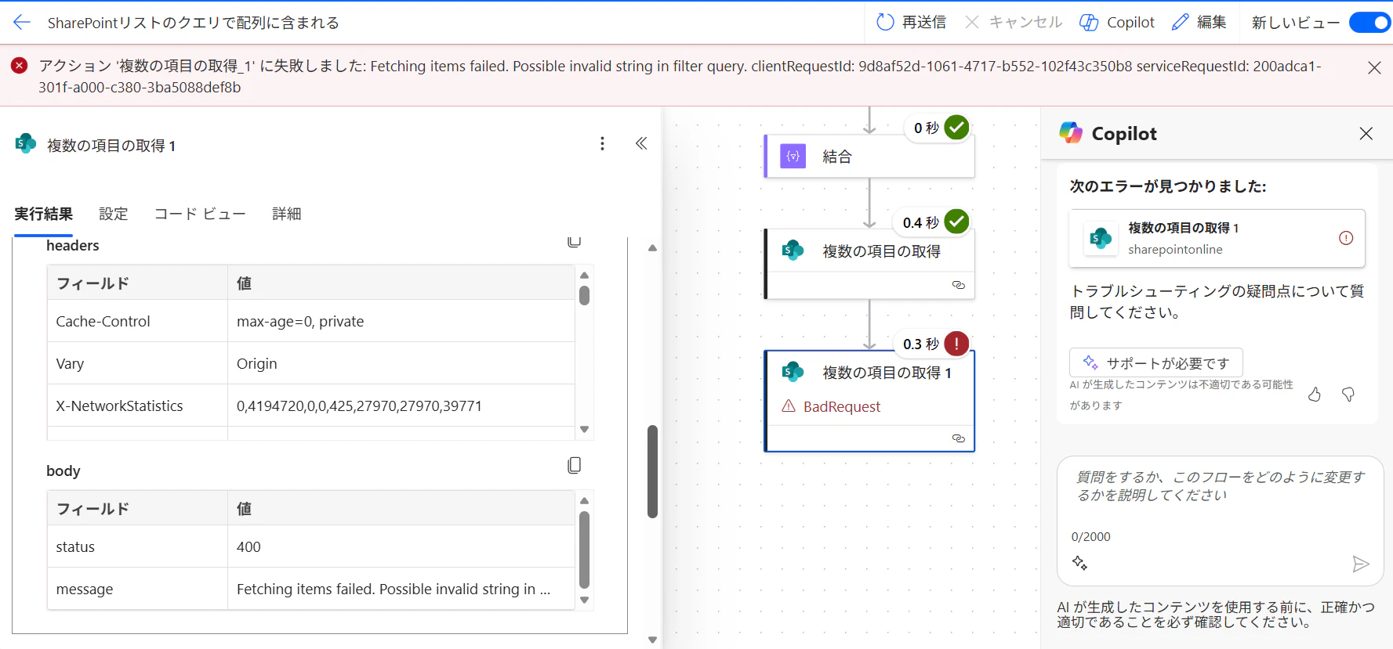Click connection link icon on 複数の項目の取得 1 card

coord(958,438)
